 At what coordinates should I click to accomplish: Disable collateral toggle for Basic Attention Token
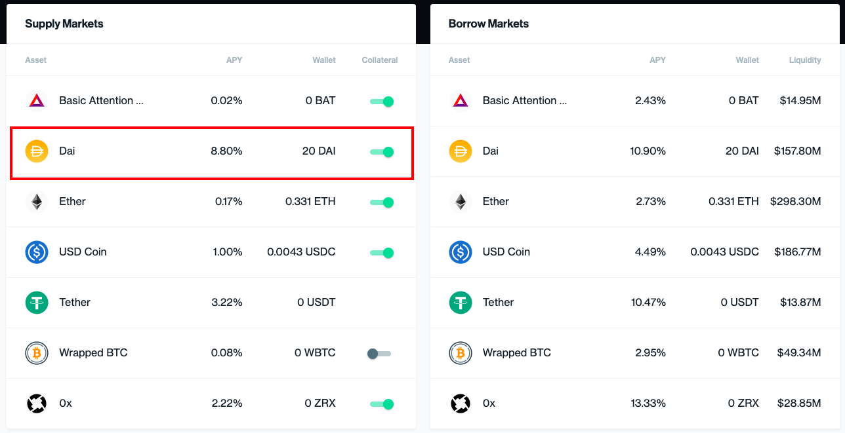pyautogui.click(x=381, y=102)
